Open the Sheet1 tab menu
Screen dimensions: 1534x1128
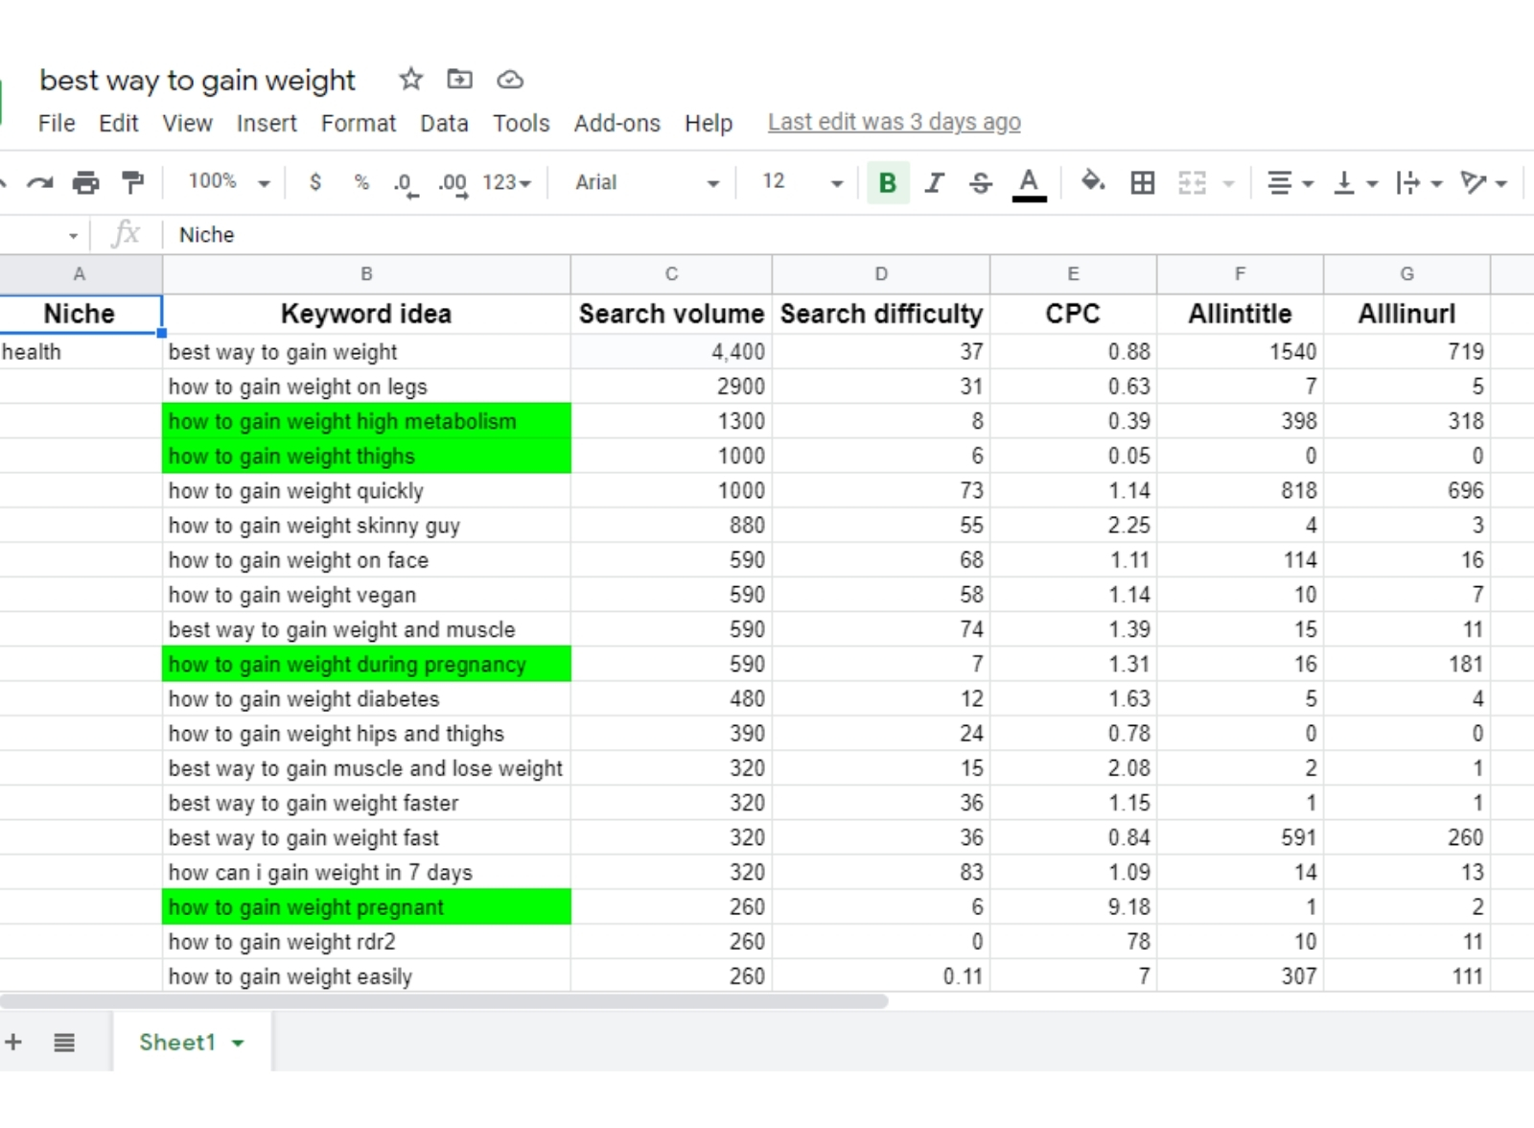pos(237,1043)
